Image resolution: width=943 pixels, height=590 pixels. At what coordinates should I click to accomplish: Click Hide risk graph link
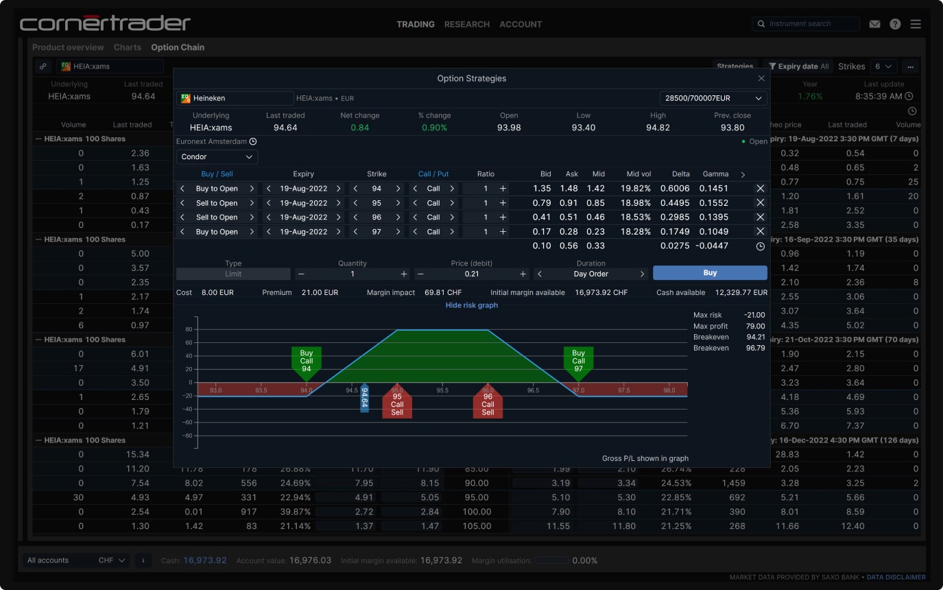tap(472, 305)
